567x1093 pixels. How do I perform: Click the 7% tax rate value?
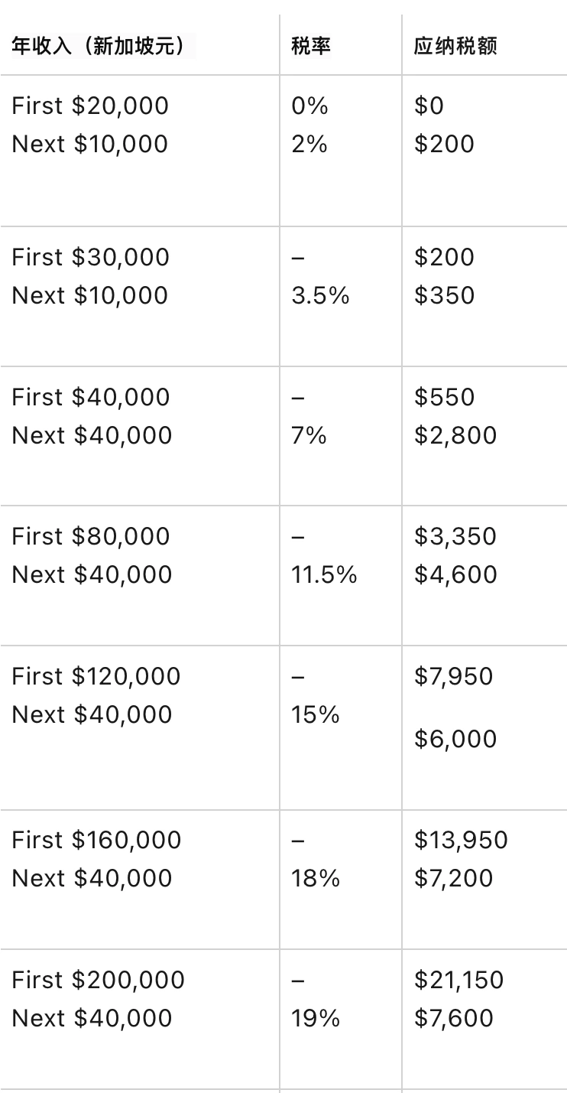point(309,435)
